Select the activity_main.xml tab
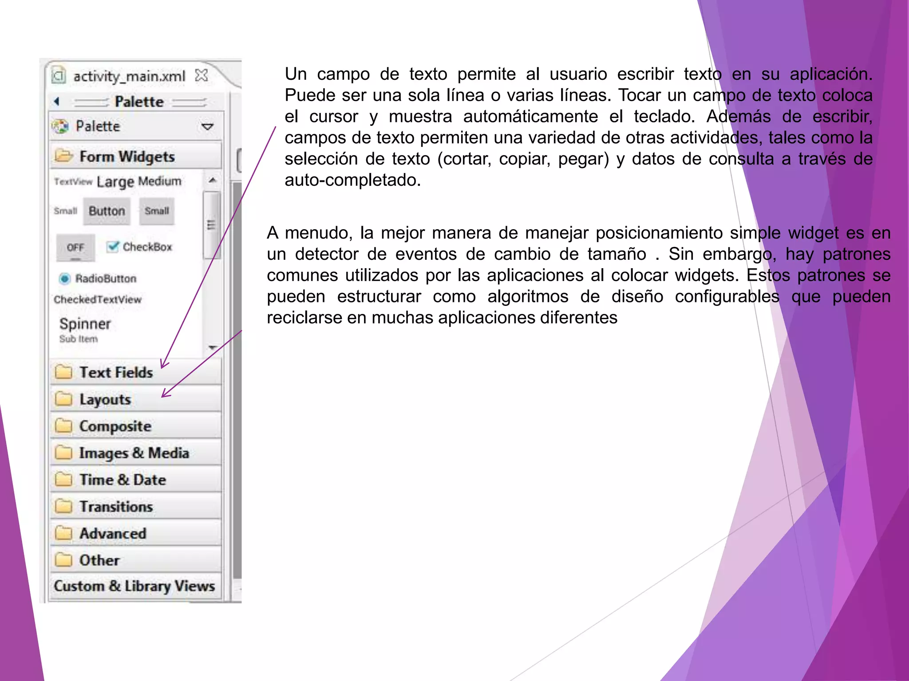909x681 pixels. click(129, 76)
